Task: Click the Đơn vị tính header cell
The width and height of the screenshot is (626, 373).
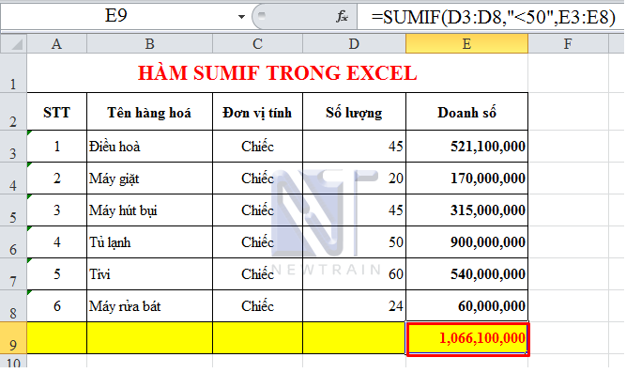Action: tap(257, 112)
